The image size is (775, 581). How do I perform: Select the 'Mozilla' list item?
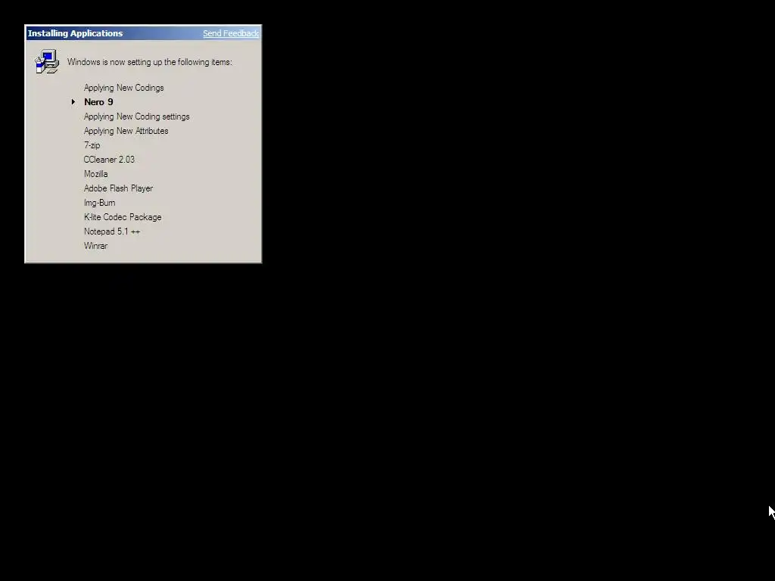96,174
